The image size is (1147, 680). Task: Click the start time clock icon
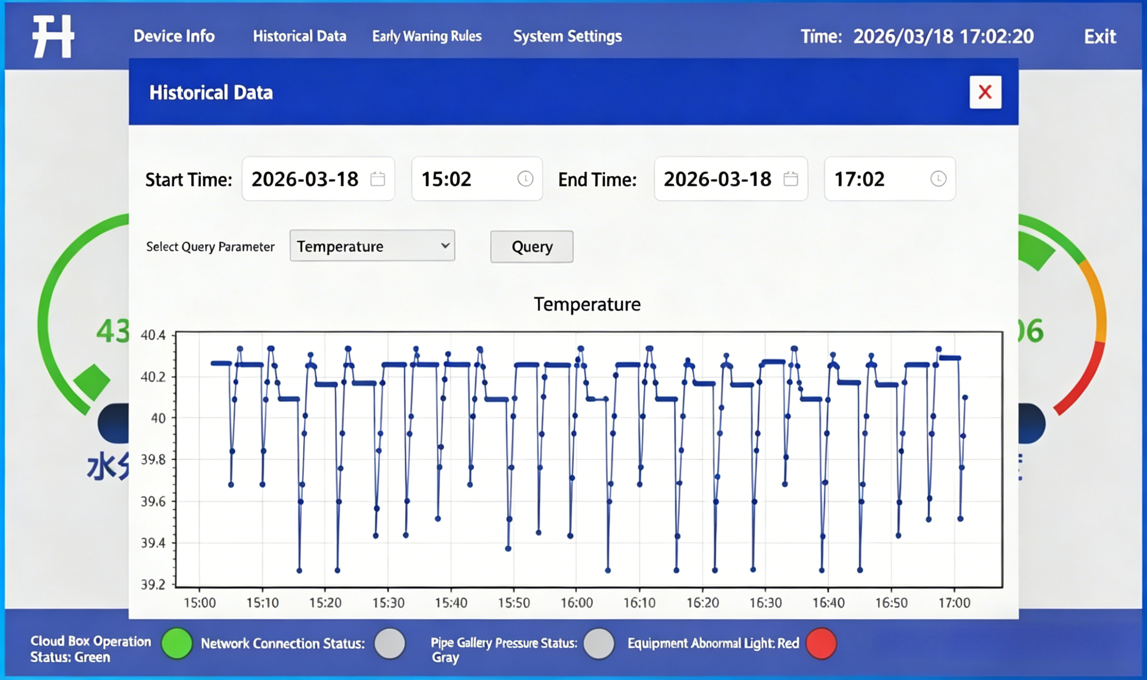tap(525, 179)
